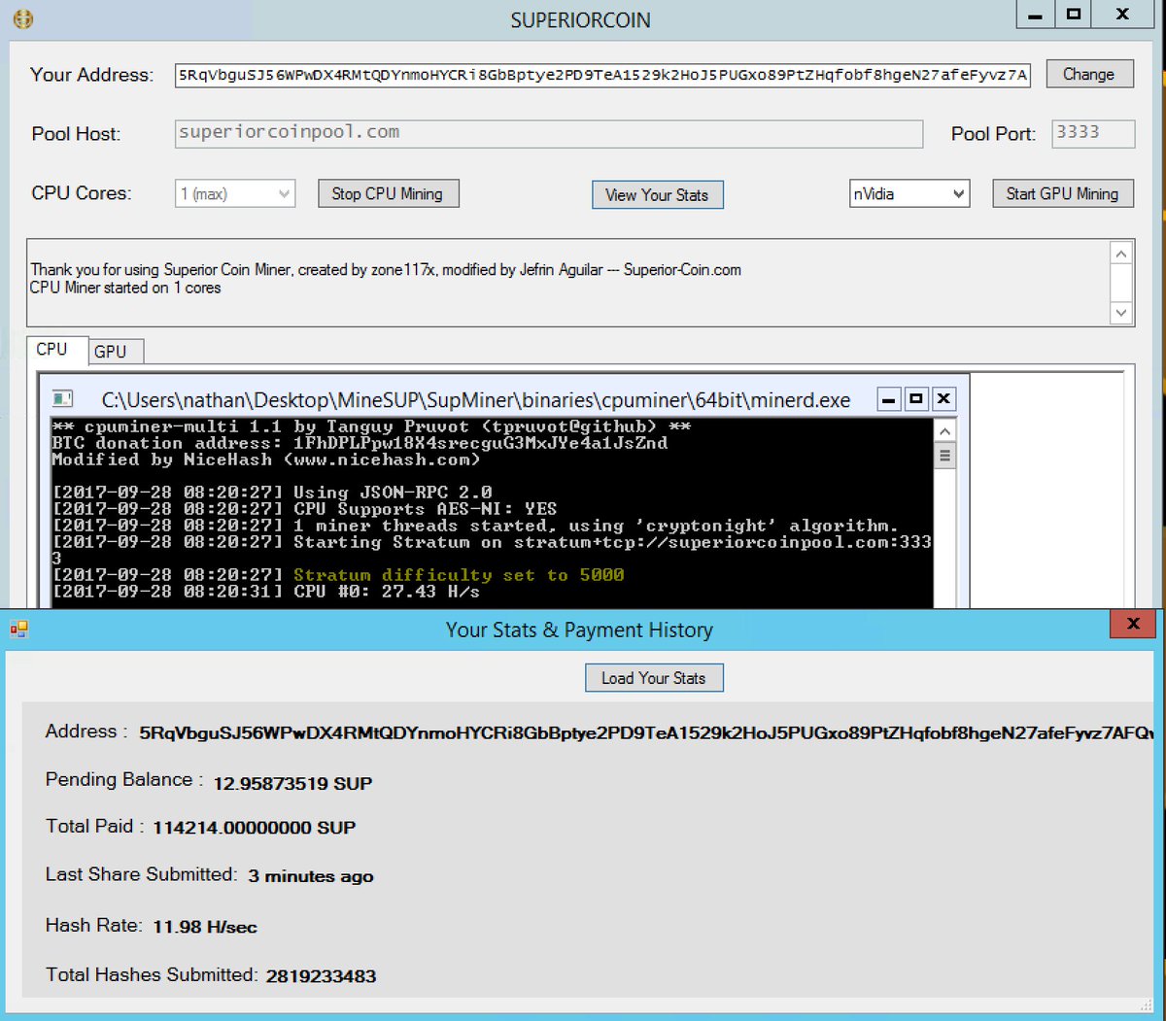Click the 'Thank you for using Superior Coin Miner' log line
Screen dimensions: 1166x1021
[386, 270]
